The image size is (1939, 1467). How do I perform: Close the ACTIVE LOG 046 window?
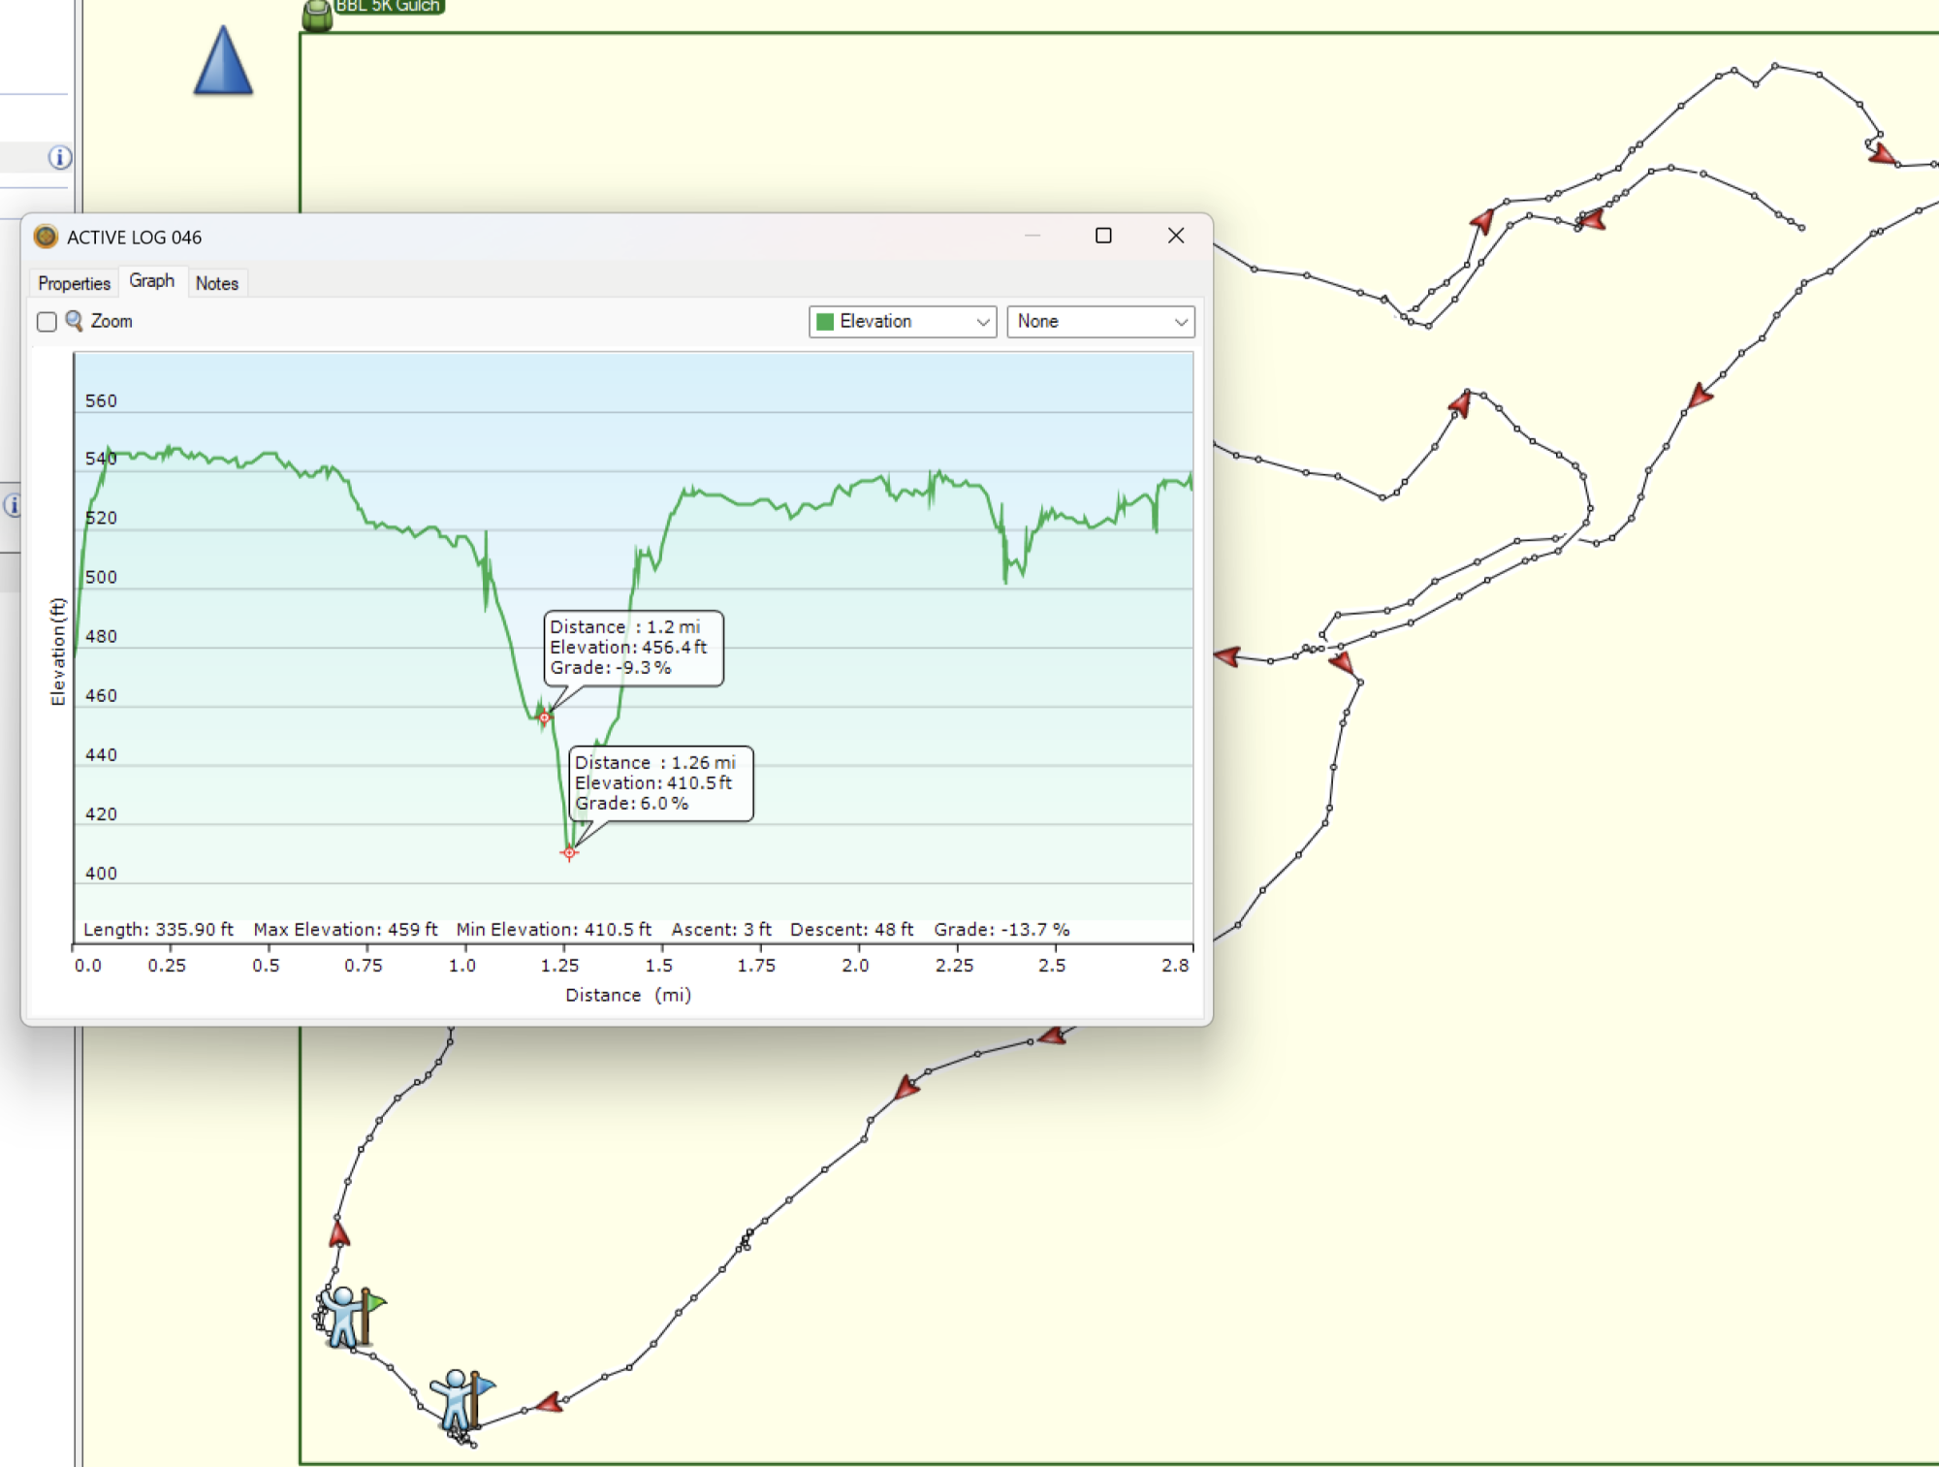[1176, 236]
